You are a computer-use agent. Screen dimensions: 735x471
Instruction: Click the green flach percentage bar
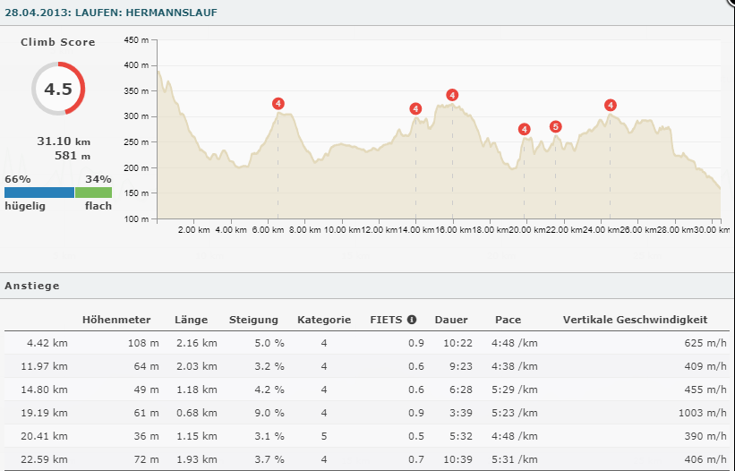pos(93,193)
